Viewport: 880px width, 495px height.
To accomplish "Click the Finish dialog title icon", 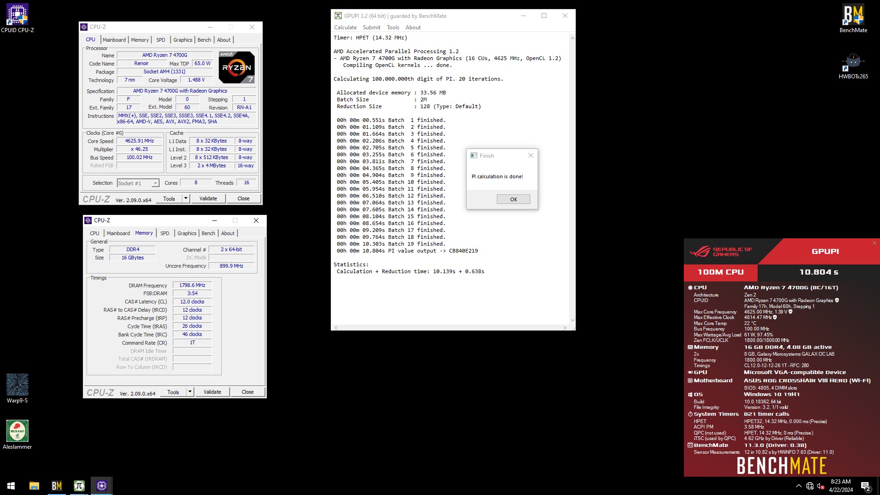I will tap(474, 155).
